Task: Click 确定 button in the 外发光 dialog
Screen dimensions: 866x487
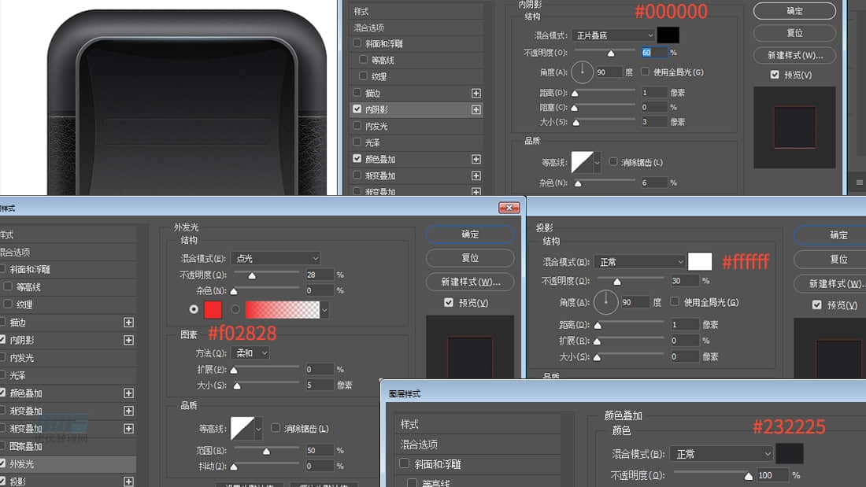Action: point(470,234)
